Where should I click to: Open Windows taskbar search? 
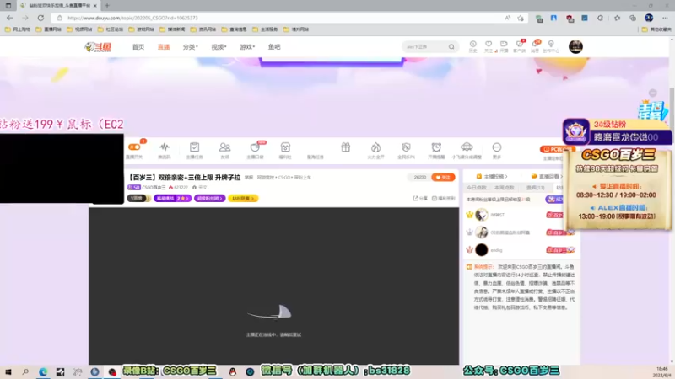[x=25, y=371]
